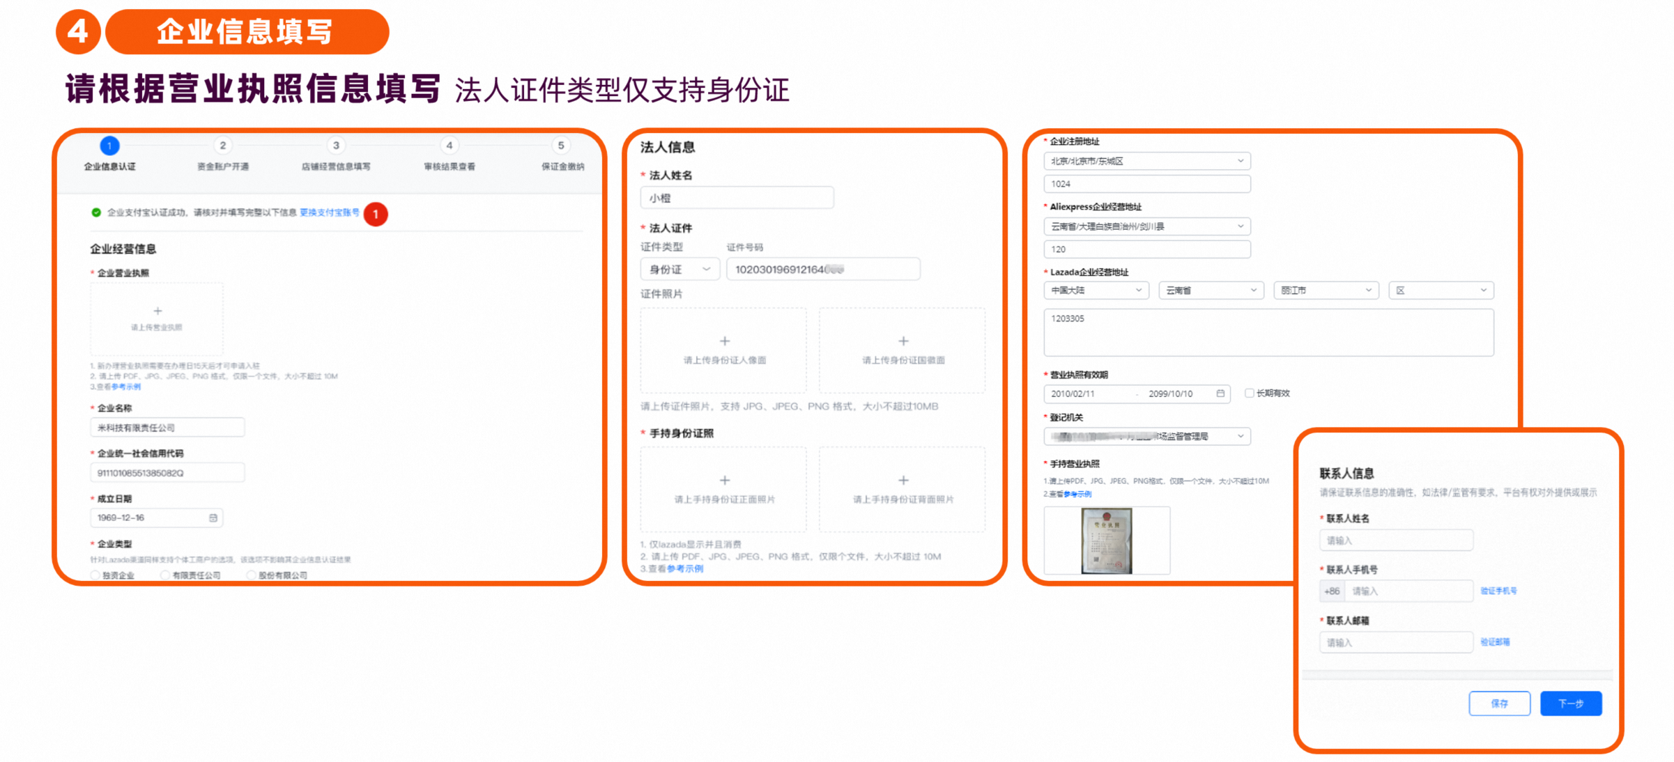Click plus for ID card emblem side upload
Viewport: 1674px width, 762px height.
coord(903,341)
